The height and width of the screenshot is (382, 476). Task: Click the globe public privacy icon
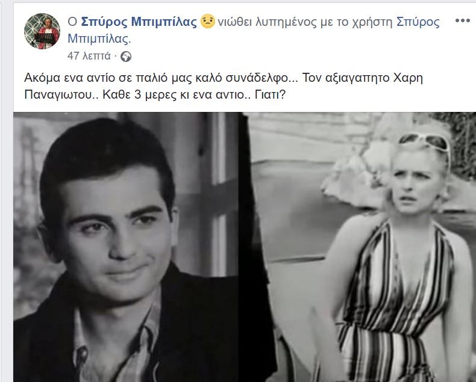[126, 57]
